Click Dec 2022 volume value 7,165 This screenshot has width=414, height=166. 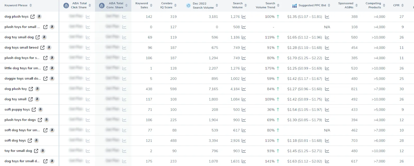click(213, 89)
